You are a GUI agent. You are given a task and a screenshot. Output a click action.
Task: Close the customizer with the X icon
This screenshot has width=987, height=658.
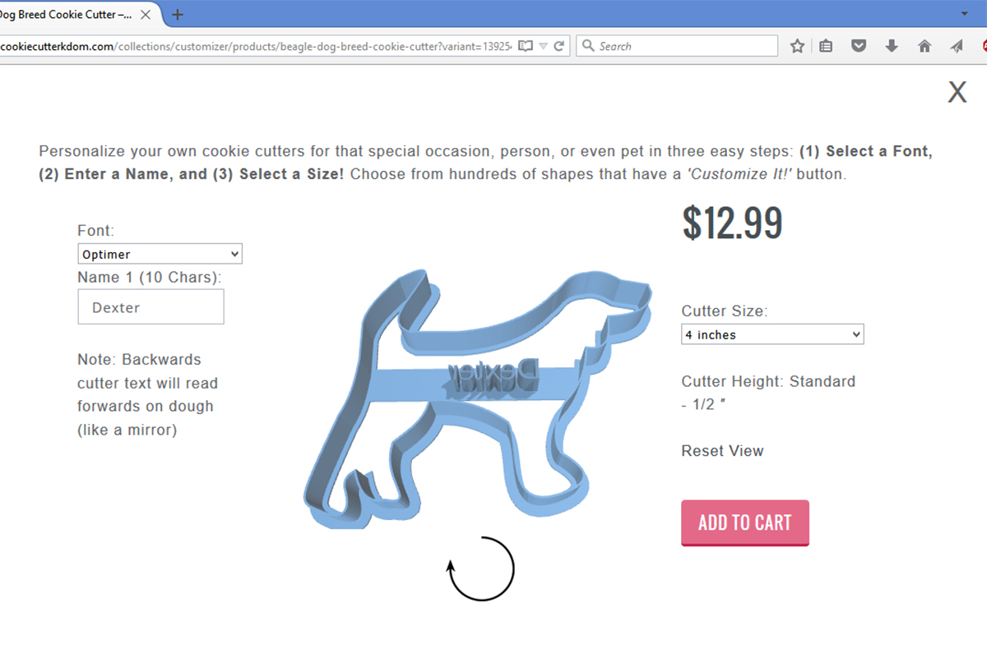[957, 92]
